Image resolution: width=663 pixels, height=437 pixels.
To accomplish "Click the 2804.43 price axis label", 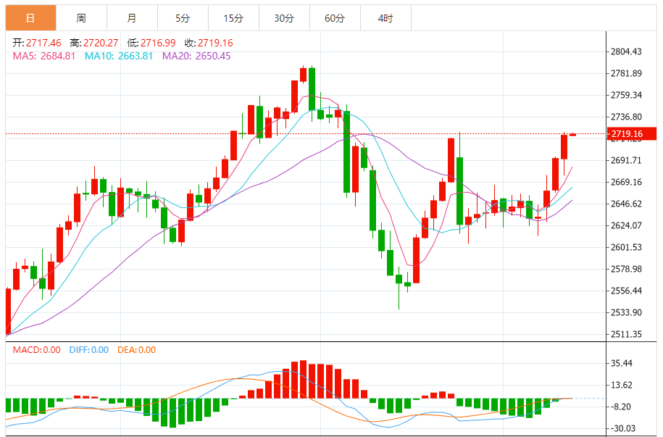I will 626,51.
